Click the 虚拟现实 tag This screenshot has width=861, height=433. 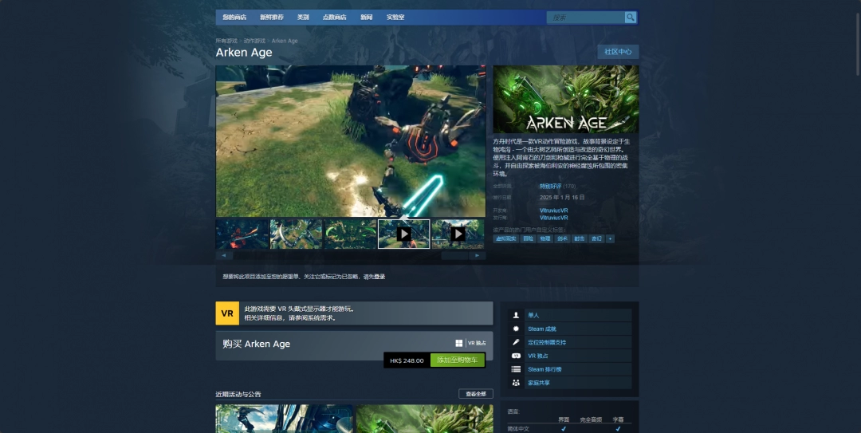pos(505,238)
